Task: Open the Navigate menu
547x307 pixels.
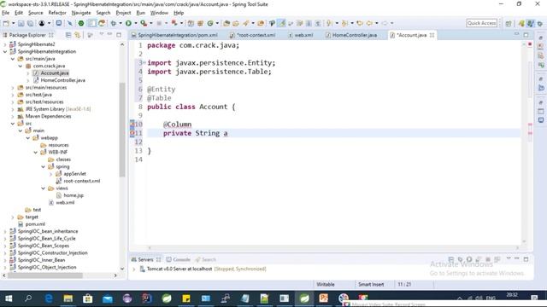Action: (81, 13)
